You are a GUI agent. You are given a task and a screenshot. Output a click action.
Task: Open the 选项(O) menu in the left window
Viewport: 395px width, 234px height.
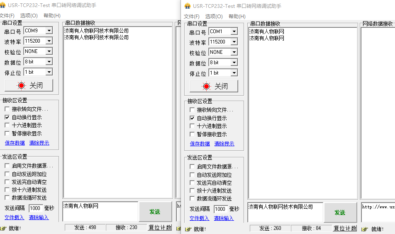[29, 16]
